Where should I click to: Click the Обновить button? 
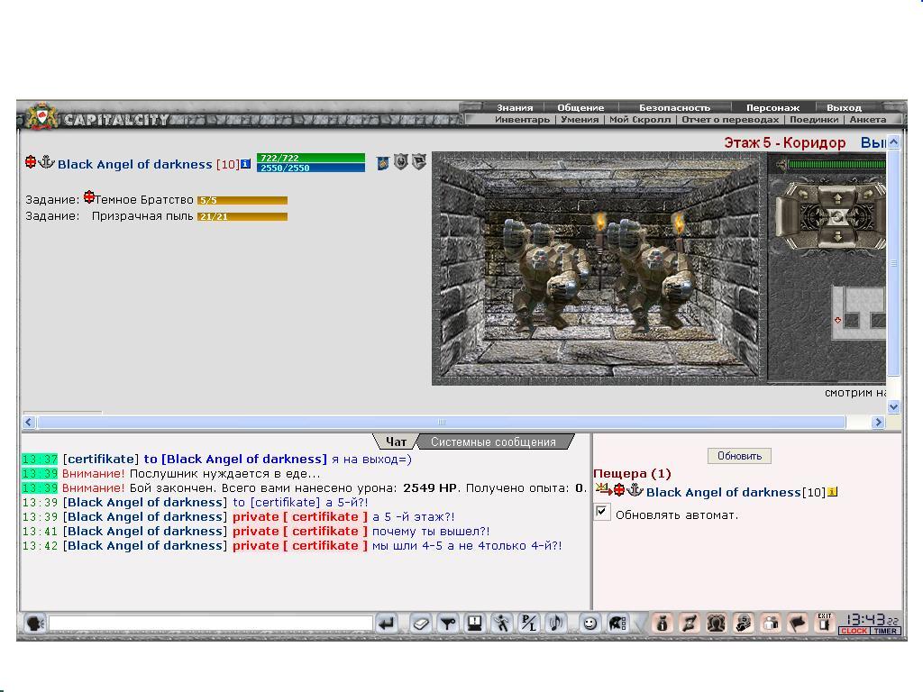[x=739, y=456]
